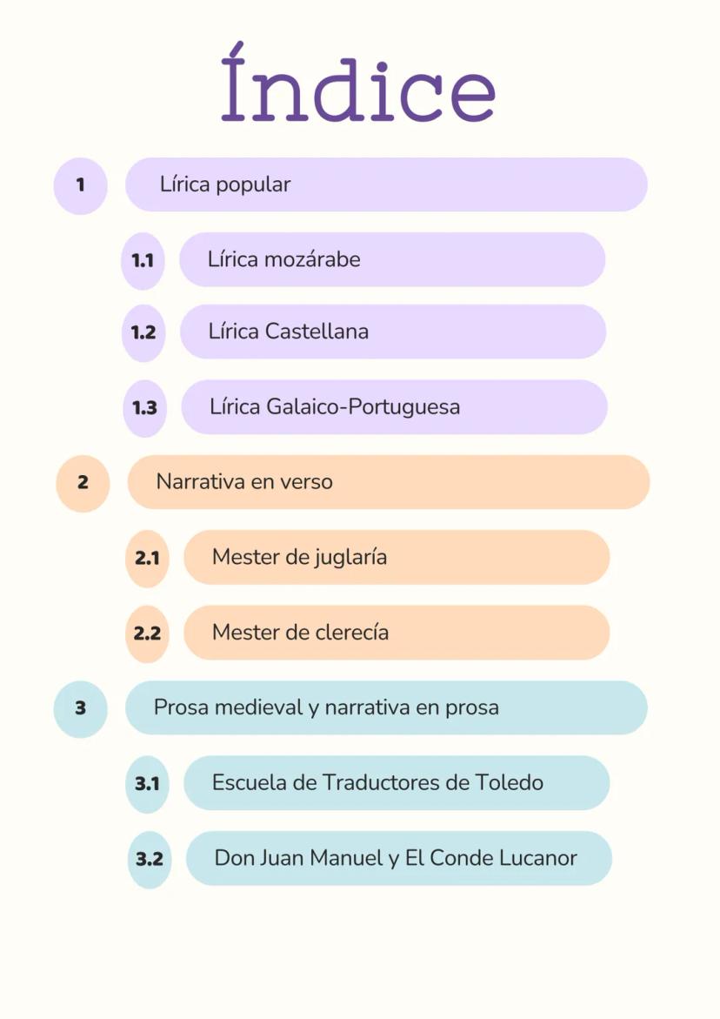Go to Escuela de Traductores de Toledo
The image size is (720, 1019).
click(397, 782)
